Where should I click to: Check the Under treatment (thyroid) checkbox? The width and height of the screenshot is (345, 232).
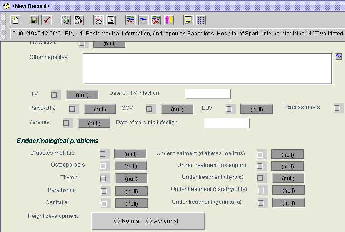click(x=260, y=178)
